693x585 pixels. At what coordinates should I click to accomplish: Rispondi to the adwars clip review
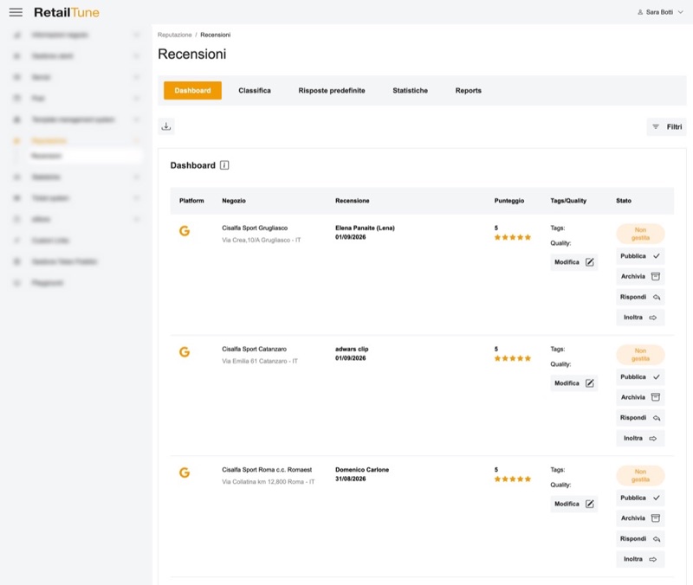coord(640,418)
